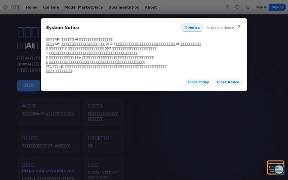The height and width of the screenshot is (180, 288).
Task: Click the Sign up button
Action: [278, 7]
